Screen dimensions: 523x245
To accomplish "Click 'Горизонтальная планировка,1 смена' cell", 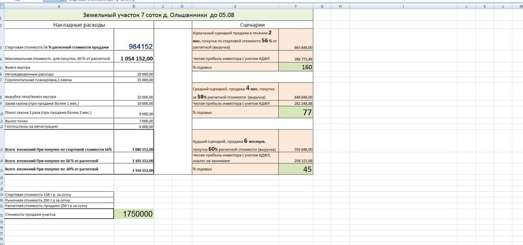I will [59, 80].
